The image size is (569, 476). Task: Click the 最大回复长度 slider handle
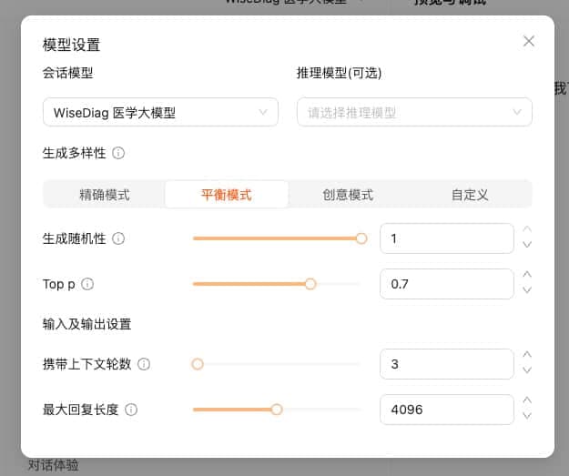click(x=277, y=410)
